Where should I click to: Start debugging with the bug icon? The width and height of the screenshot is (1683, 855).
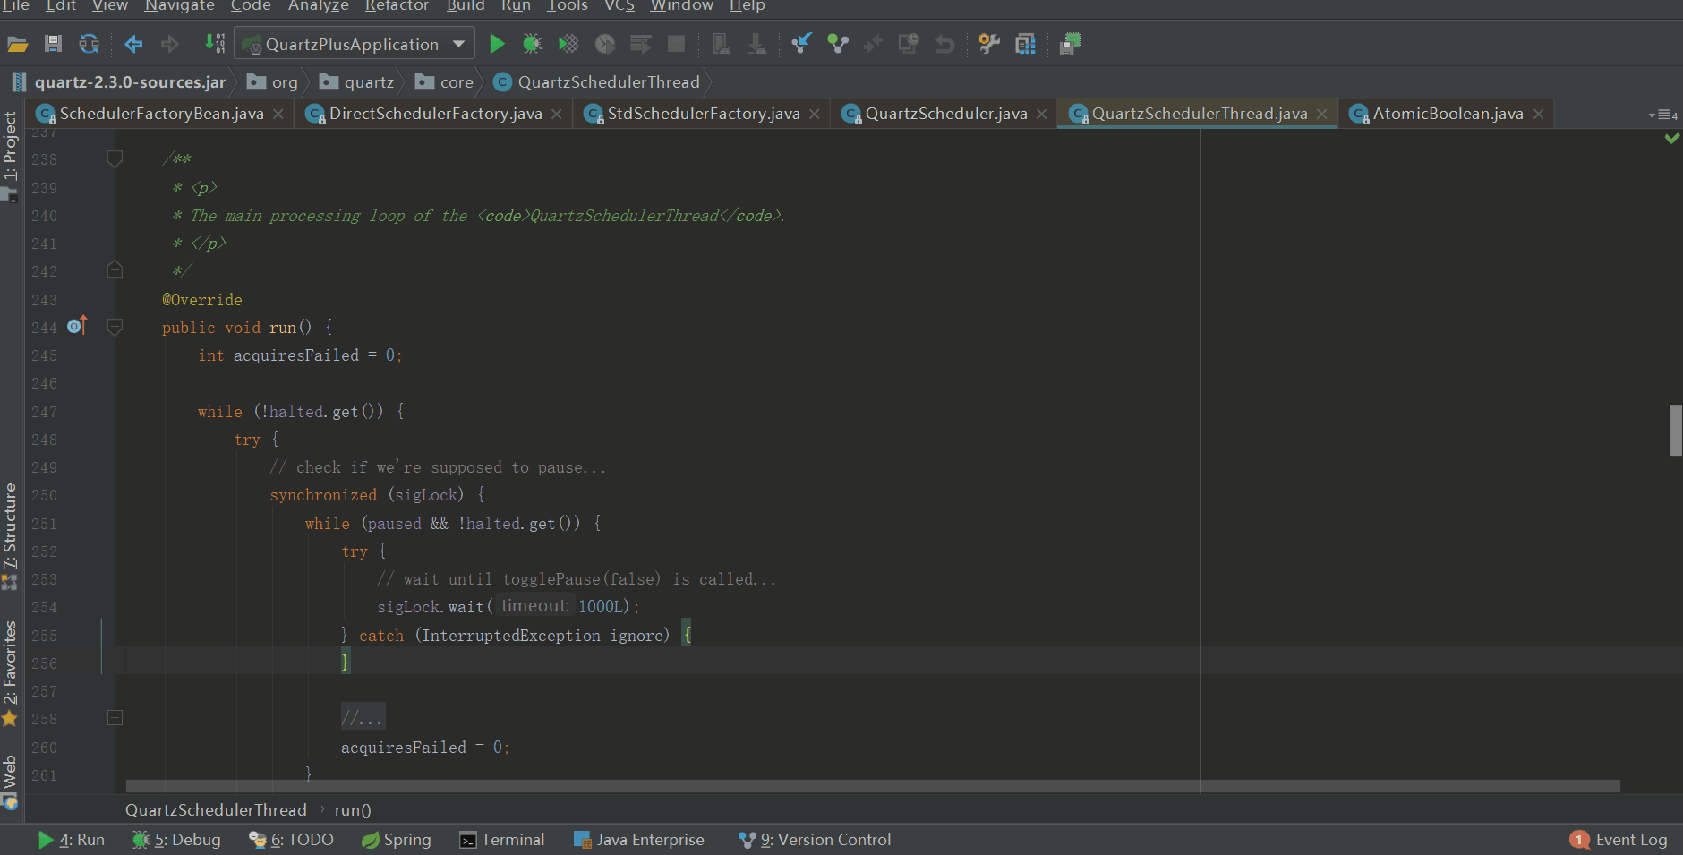(x=533, y=44)
